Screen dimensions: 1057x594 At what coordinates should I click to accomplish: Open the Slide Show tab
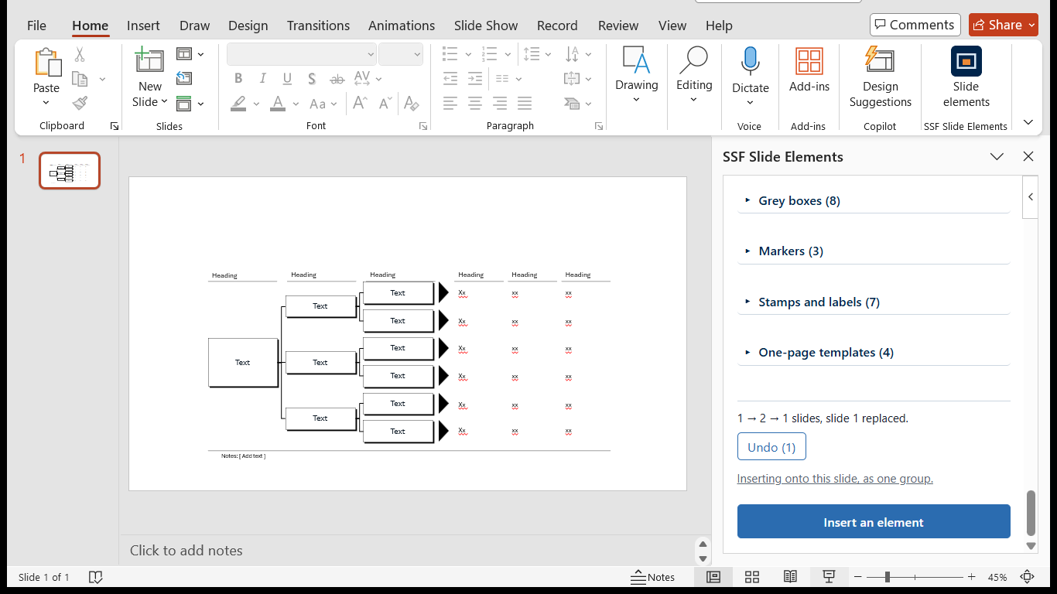[x=486, y=26]
